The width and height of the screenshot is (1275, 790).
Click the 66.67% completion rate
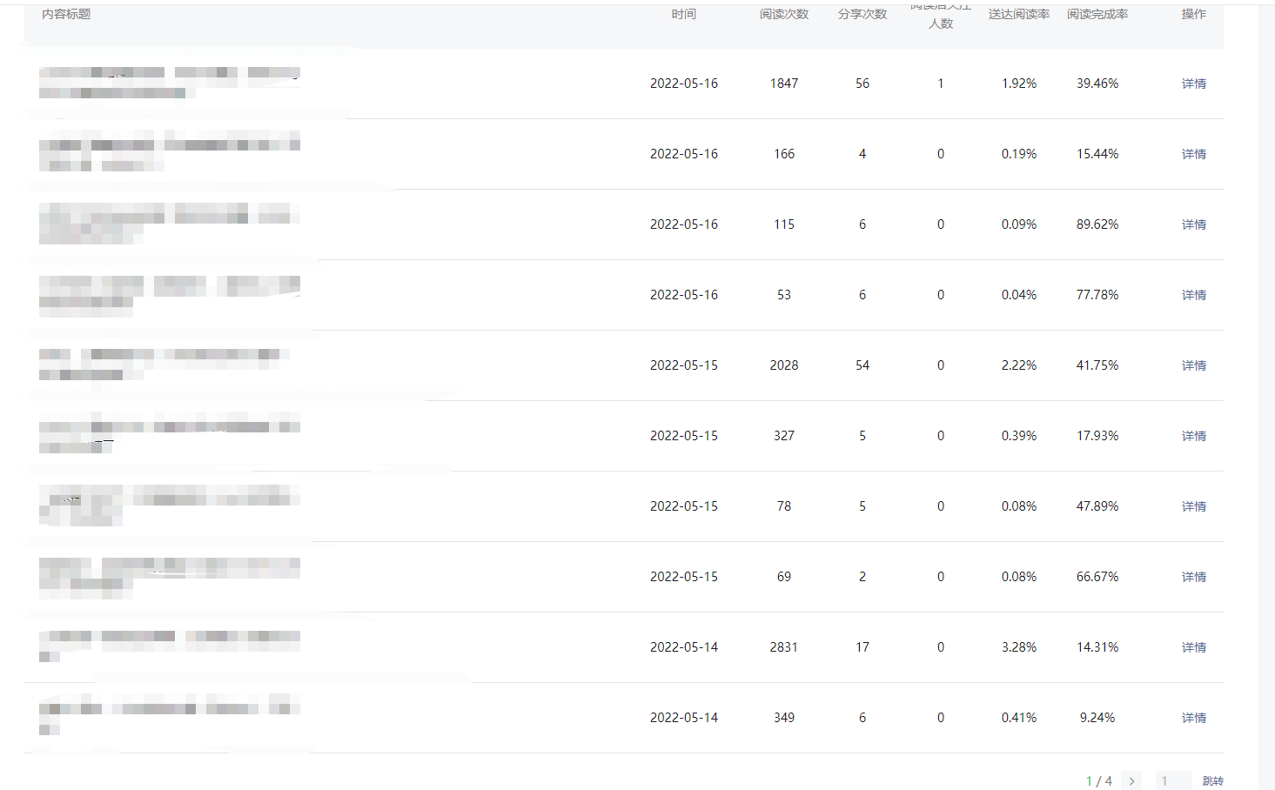point(1097,577)
